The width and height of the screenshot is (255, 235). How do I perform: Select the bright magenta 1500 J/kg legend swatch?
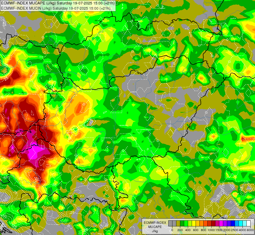(x=221, y=224)
